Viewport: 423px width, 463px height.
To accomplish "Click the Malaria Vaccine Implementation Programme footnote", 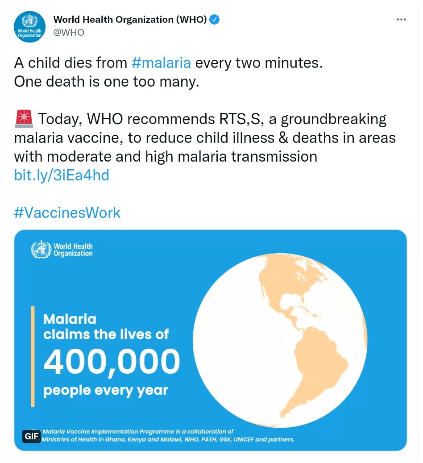I will [168, 435].
